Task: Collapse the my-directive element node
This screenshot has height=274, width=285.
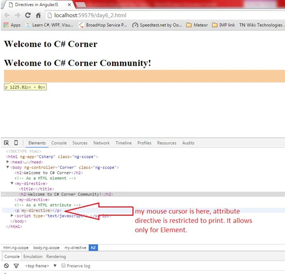Action: click(x=12, y=183)
